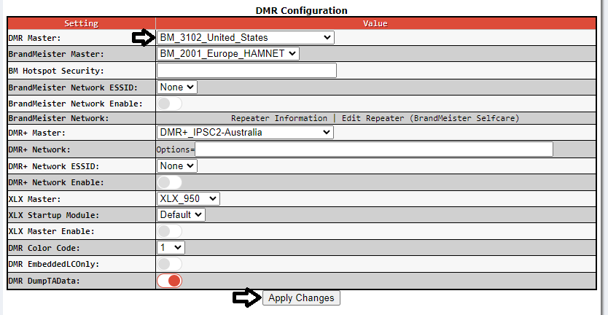Image resolution: width=608 pixels, height=315 pixels.
Task: Enable the DMR EmbeddedLCOnly toggle
Action: [x=169, y=264]
